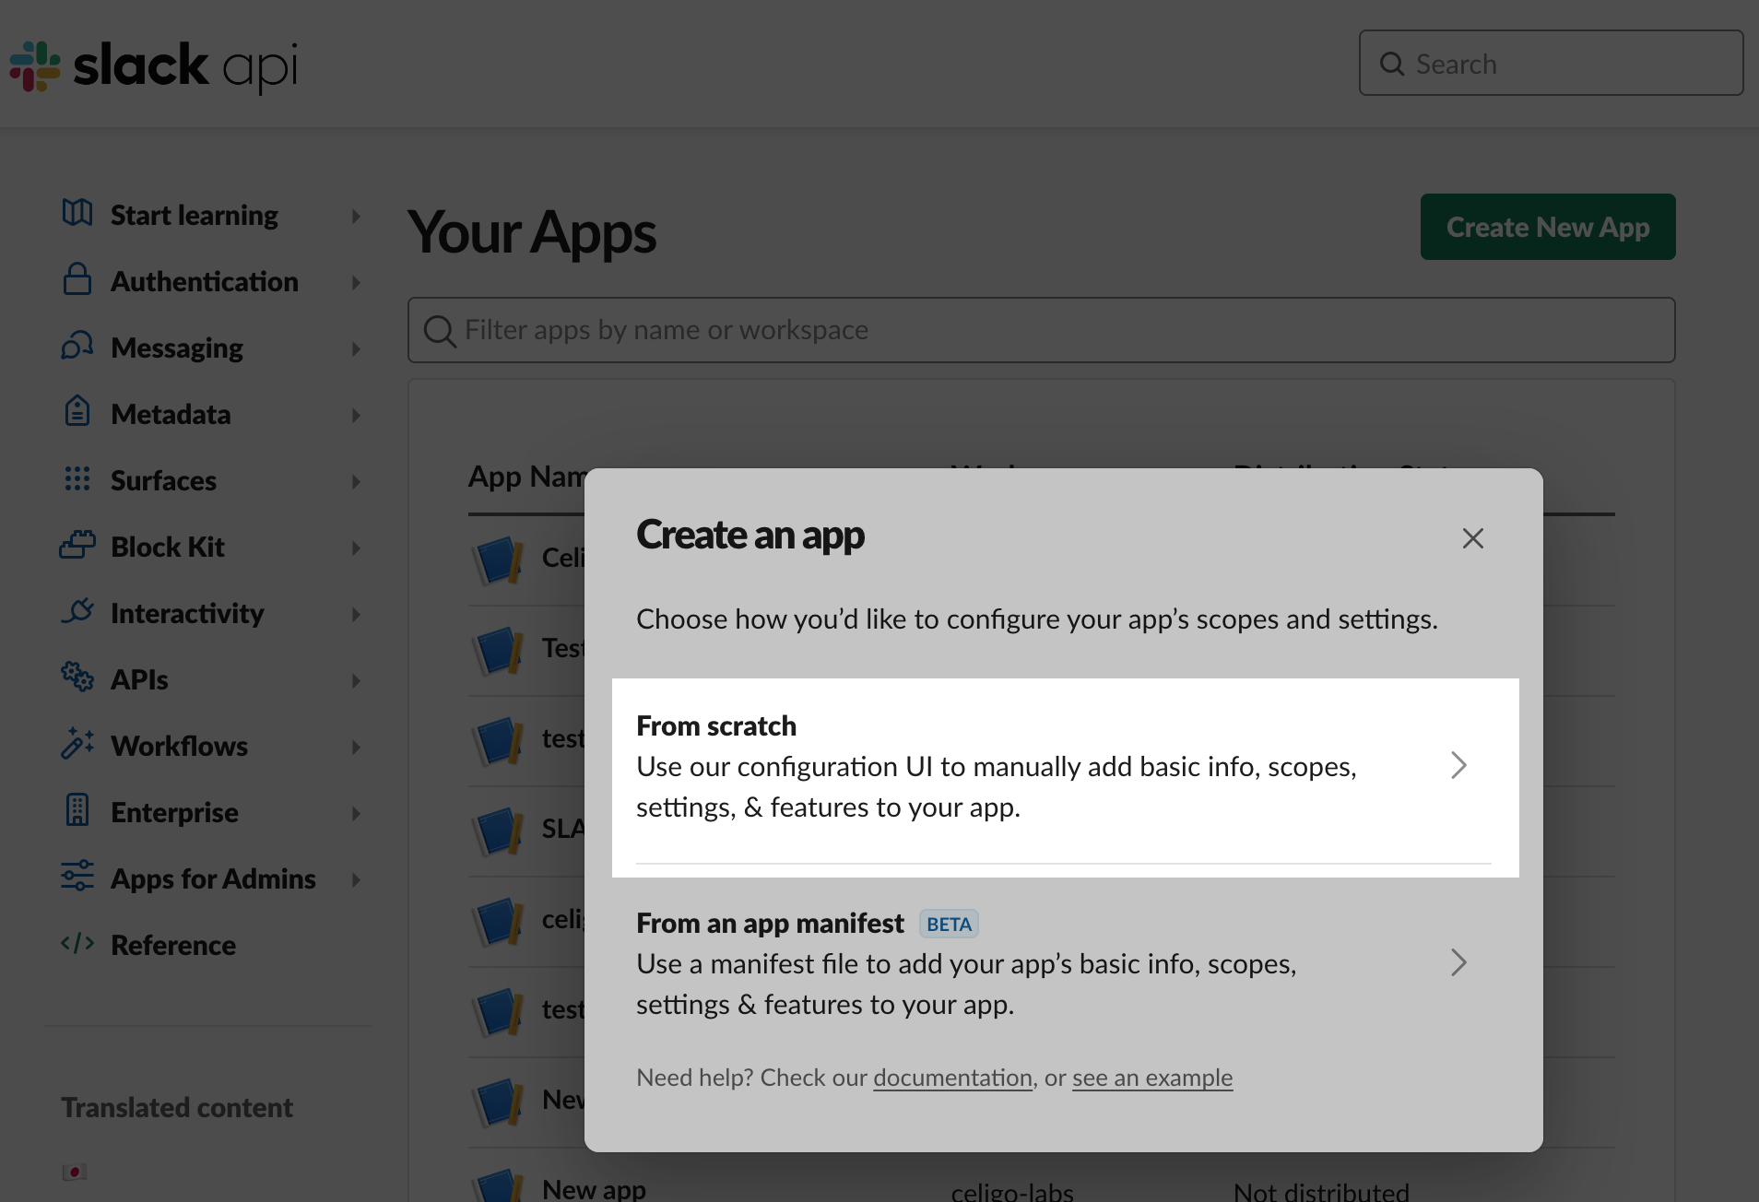This screenshot has height=1202, width=1759.
Task: Expand the Metadata sidebar section
Action: tap(356, 415)
